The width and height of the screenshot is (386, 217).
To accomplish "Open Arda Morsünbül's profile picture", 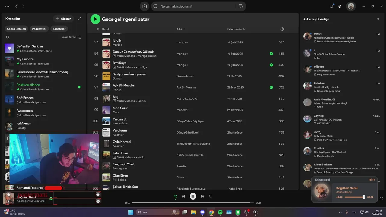I will pos(307,102).
